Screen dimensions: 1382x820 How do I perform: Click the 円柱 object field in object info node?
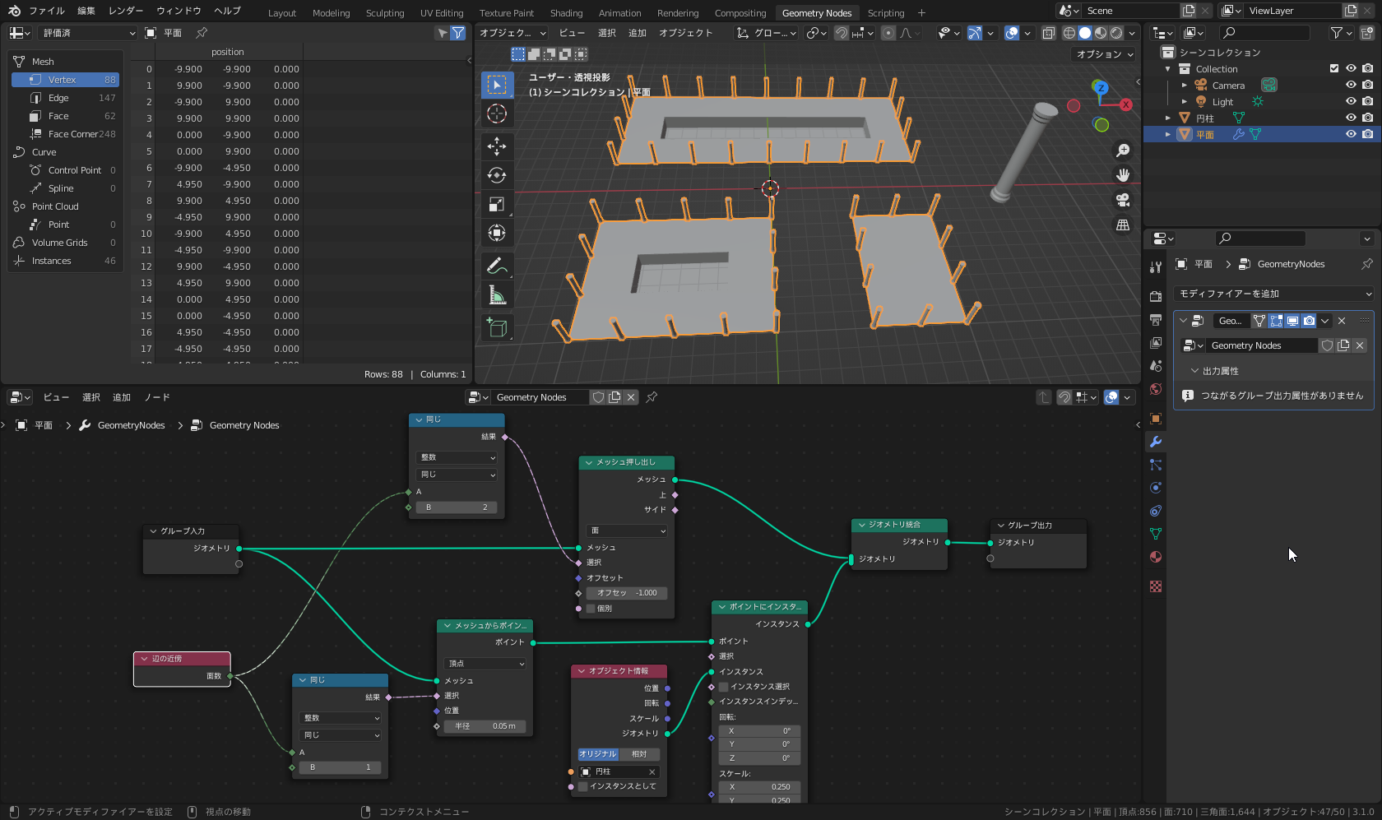pyautogui.click(x=619, y=771)
